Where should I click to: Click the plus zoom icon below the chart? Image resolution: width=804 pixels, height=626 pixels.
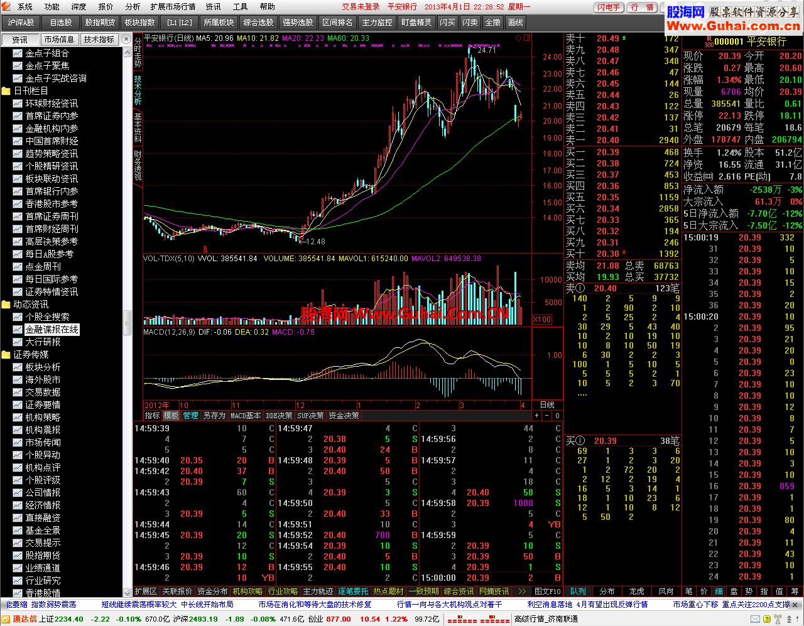point(537,416)
